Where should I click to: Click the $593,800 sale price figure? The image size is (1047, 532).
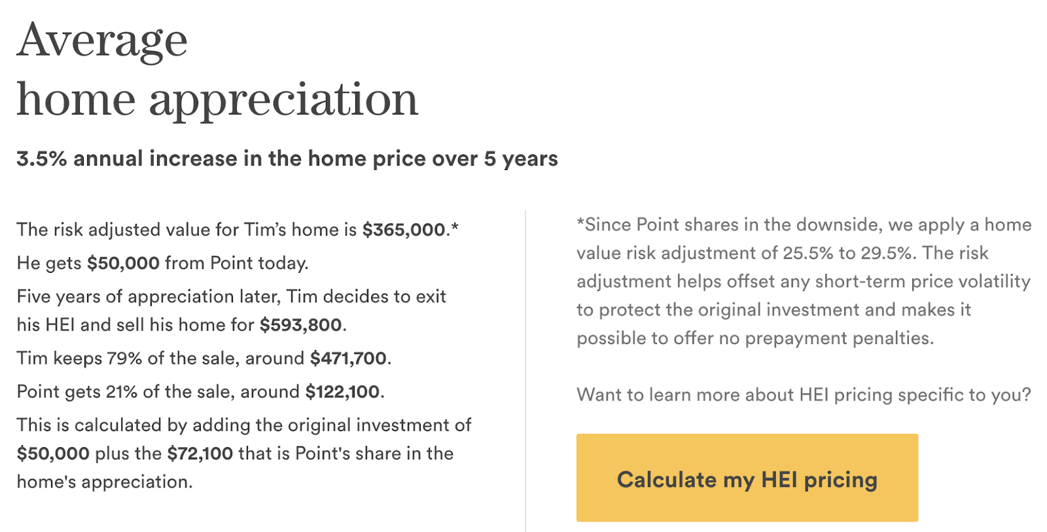300,325
